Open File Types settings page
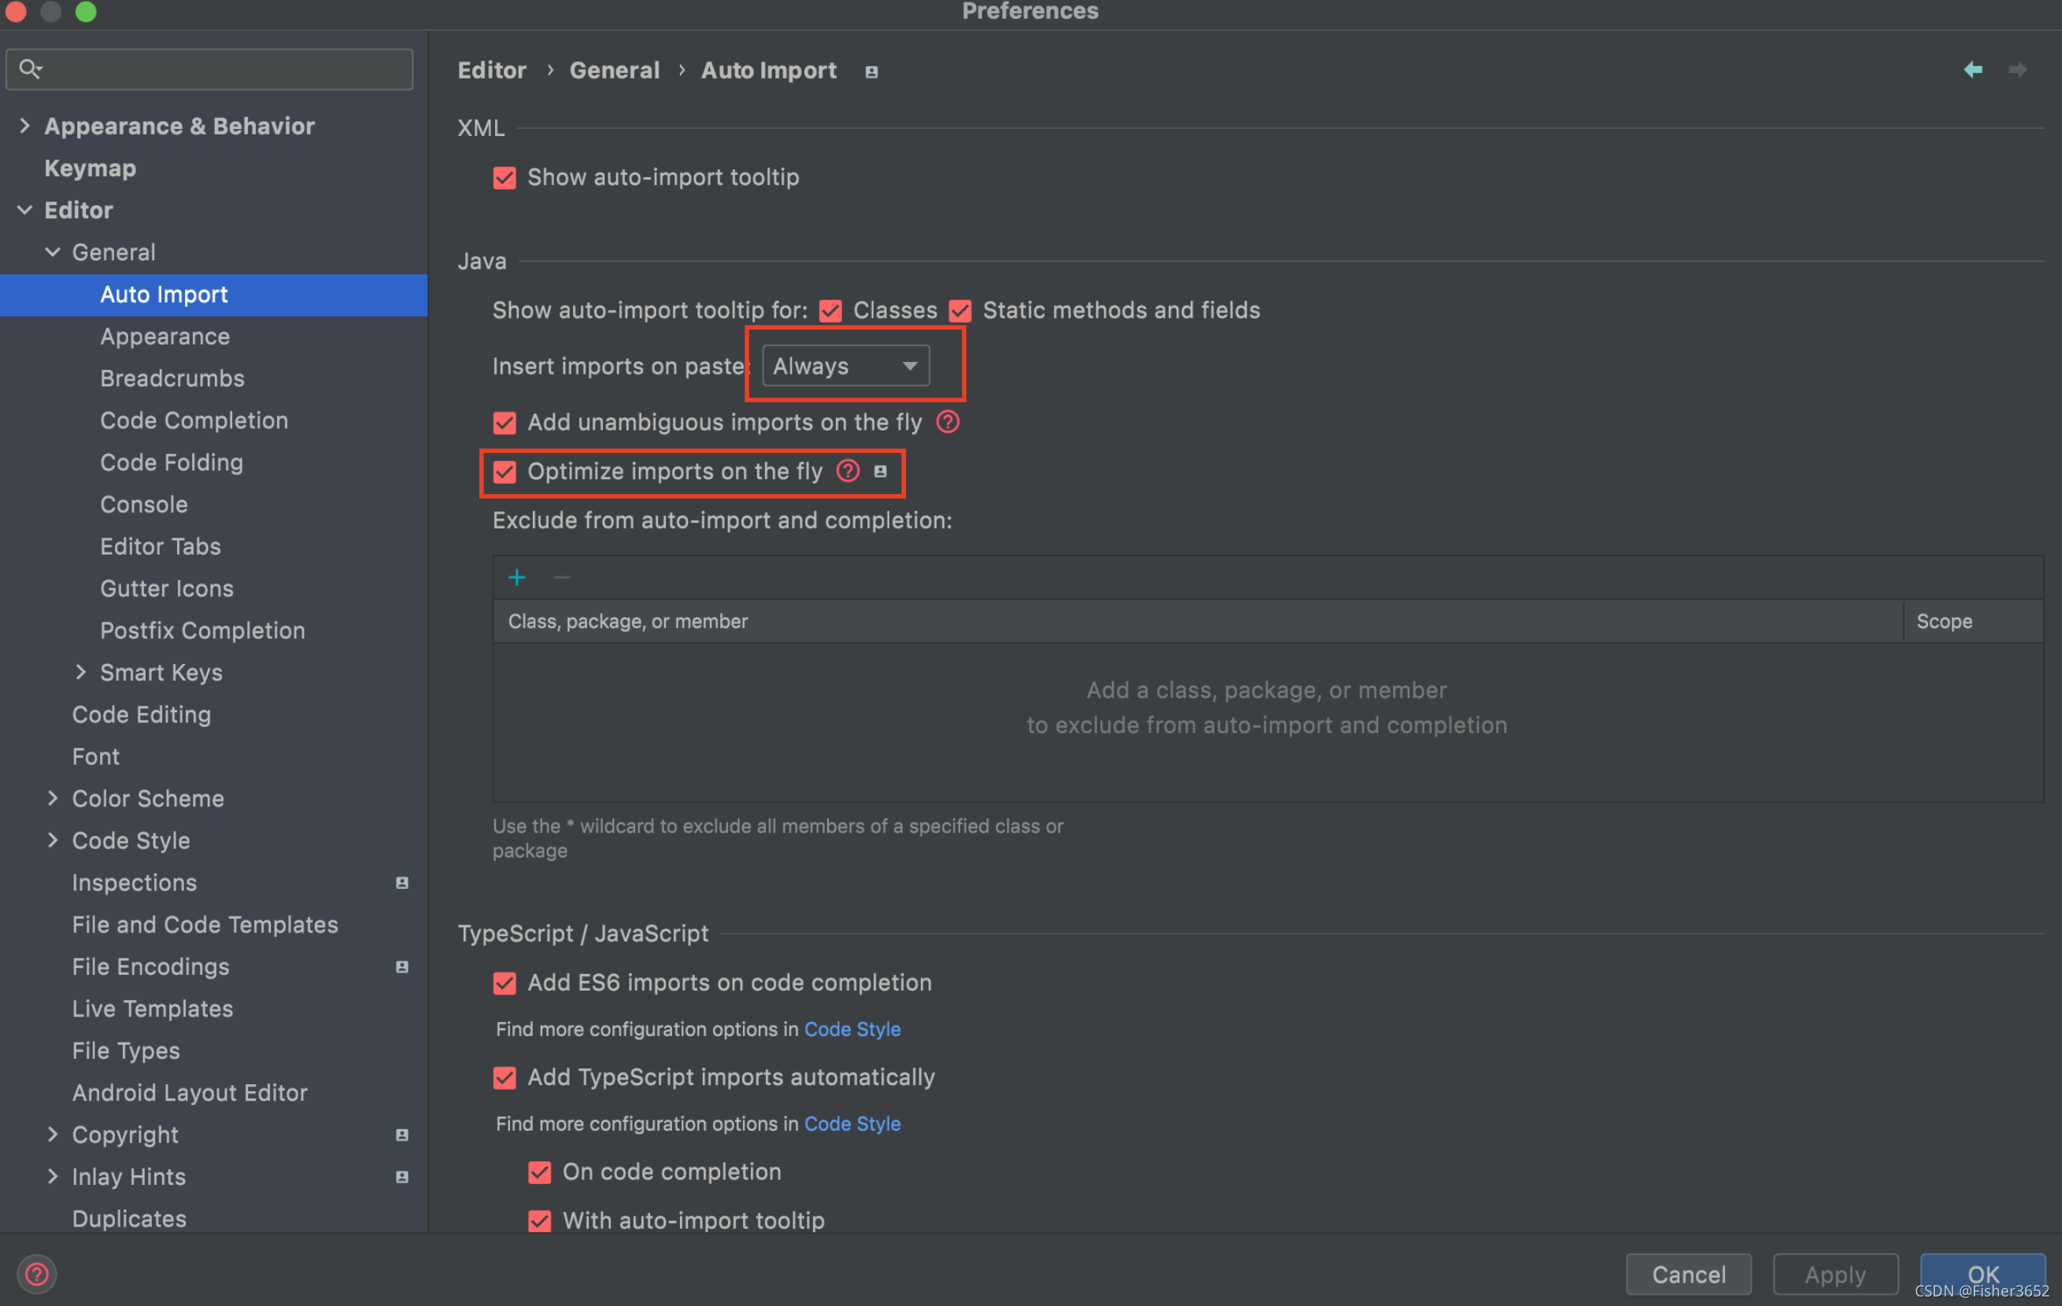 point(126,1050)
